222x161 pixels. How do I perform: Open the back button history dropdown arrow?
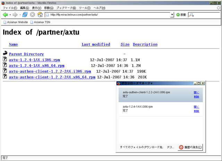point(10,15)
